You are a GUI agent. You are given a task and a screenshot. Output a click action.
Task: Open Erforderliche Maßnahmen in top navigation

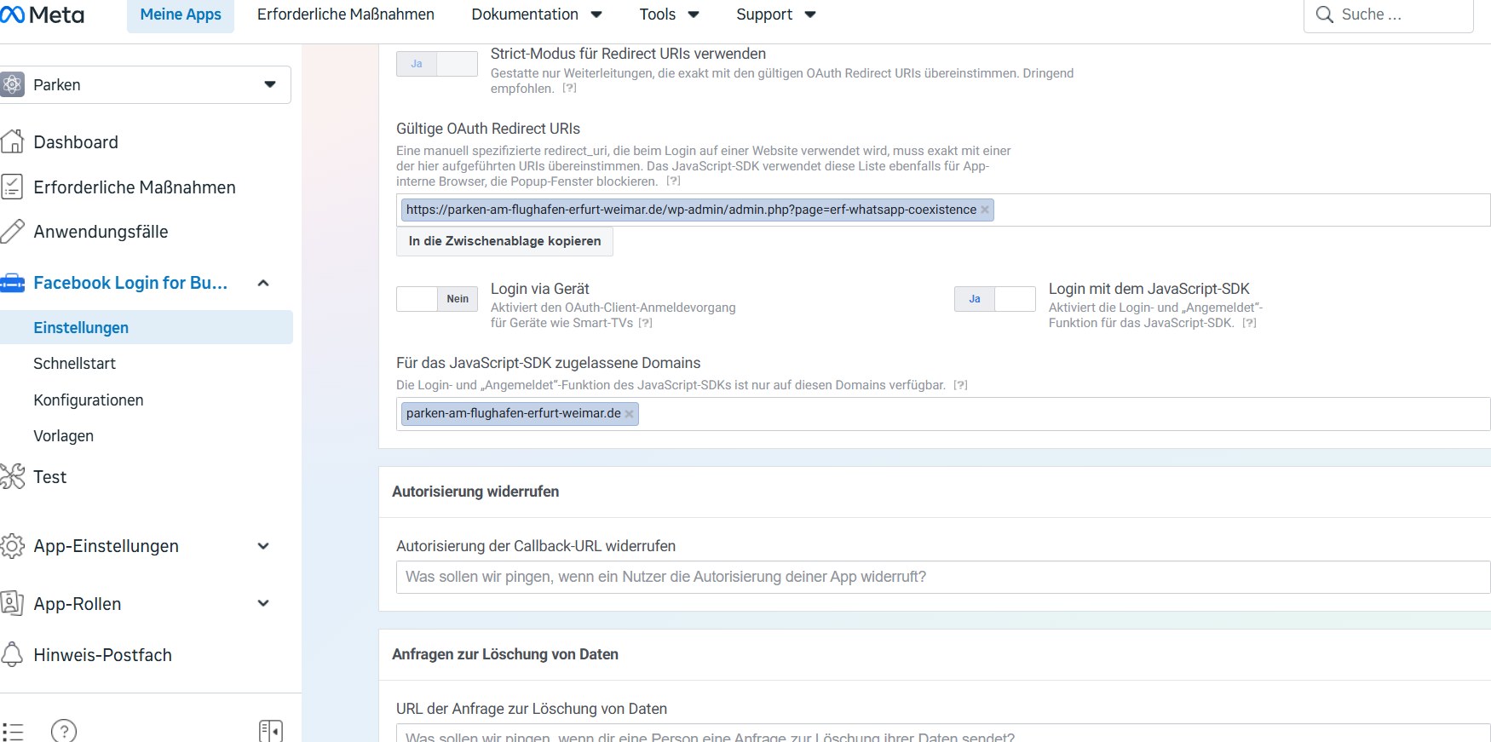(x=346, y=14)
